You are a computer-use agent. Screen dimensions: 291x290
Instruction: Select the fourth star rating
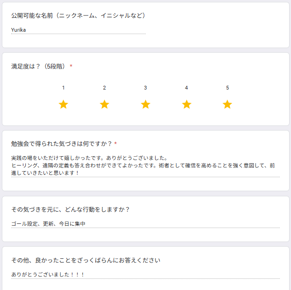[186, 104]
